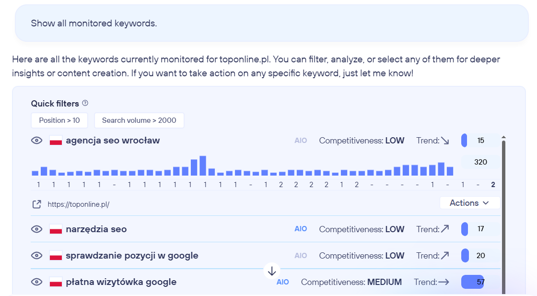
Task: Click the keyword list vertical scrollbar
Action: click(503, 216)
